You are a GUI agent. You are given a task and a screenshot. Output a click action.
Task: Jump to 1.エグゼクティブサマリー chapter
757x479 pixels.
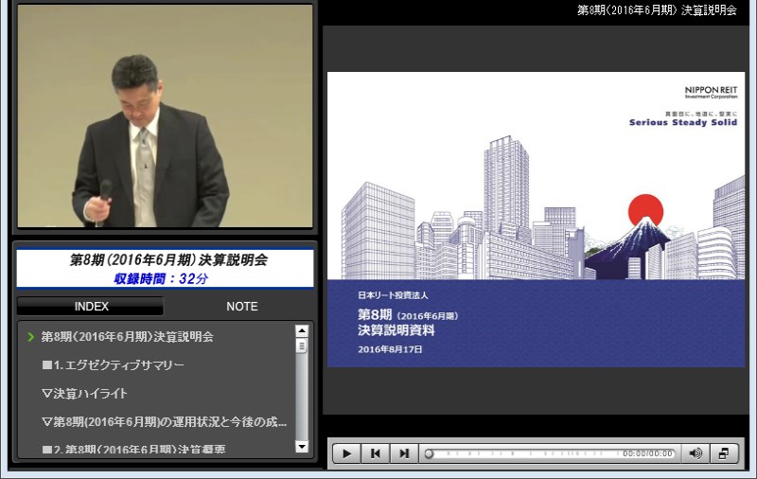(113, 365)
